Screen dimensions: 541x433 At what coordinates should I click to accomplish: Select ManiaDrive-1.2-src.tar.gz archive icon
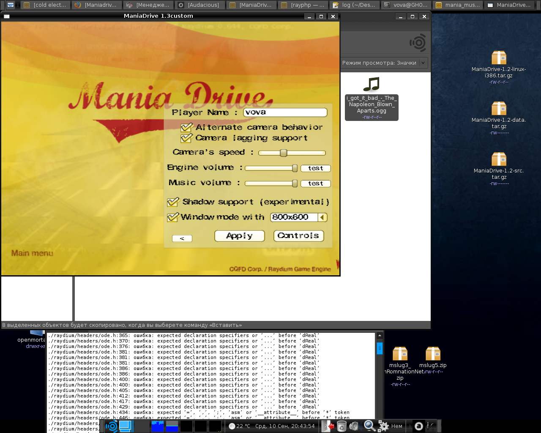[x=499, y=168]
